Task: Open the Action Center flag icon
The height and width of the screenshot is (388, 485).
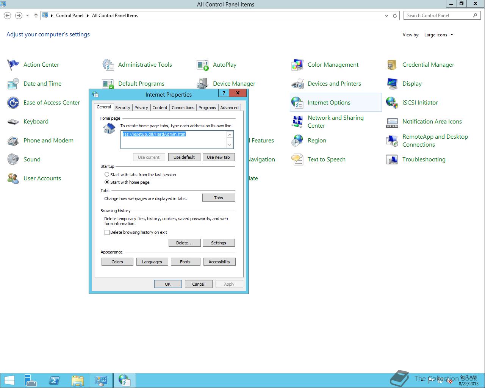Action: click(x=13, y=65)
